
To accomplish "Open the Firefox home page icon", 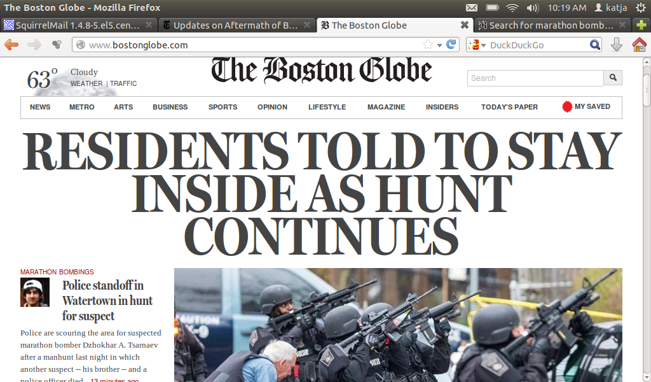I will [x=640, y=45].
